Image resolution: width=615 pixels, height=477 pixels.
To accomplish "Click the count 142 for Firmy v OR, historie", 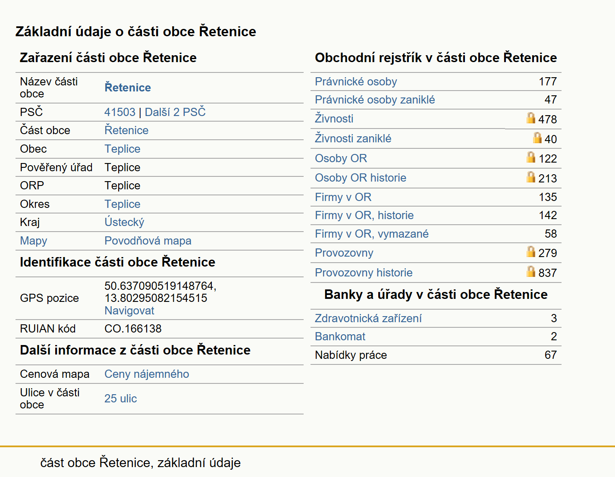I will pos(548,215).
